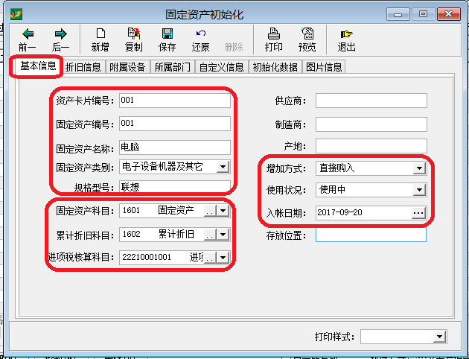Click the 复制 copy icon
The height and width of the screenshot is (359, 469).
pyautogui.click(x=134, y=34)
